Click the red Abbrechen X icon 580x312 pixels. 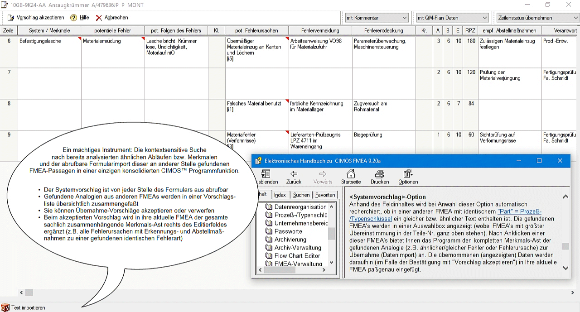(x=99, y=18)
